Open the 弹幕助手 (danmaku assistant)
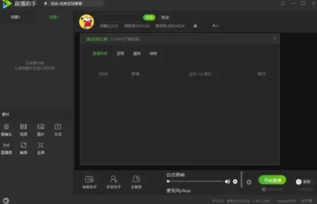Screen dimensions: 317x204 click(89, 182)
